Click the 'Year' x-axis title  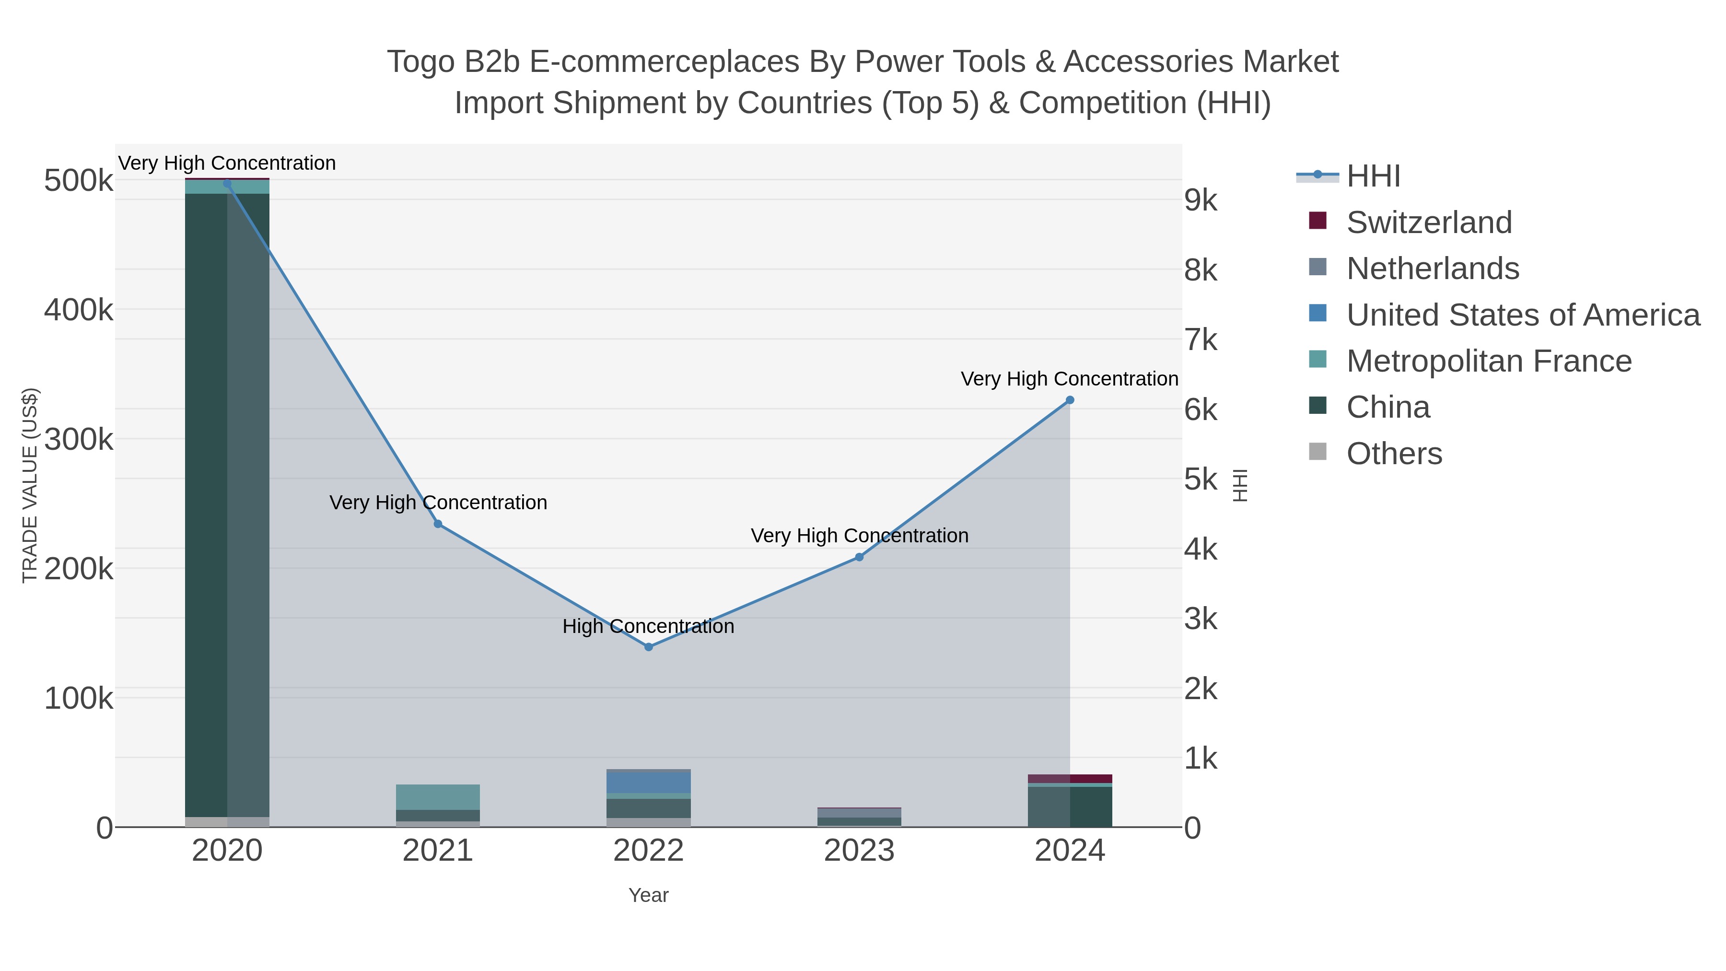tap(649, 895)
